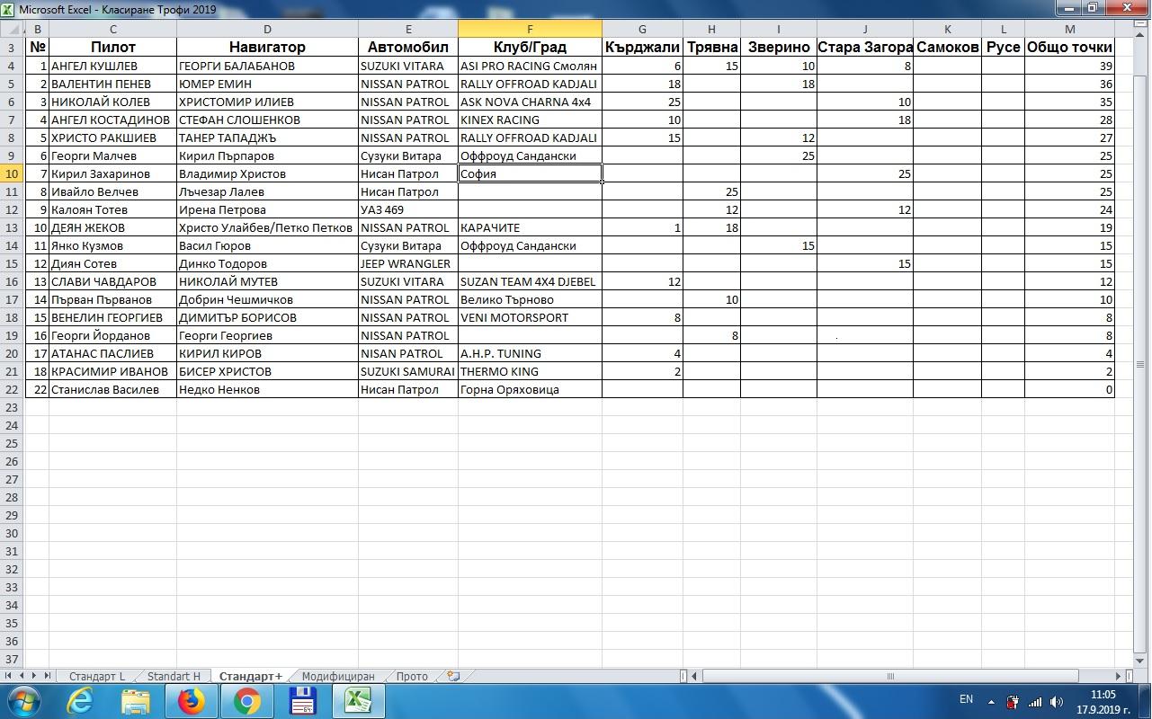Viewport: 1152px width, 719px height.
Task: Launch Internet Explorer from the taskbar
Action: tap(80, 701)
